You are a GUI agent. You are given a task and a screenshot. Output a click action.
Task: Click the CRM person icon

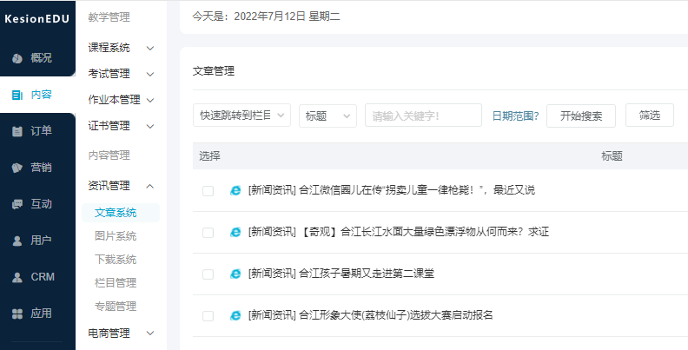(17, 277)
